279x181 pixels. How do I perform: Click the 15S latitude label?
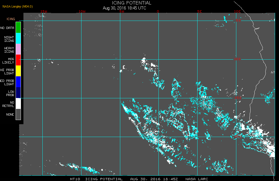(238, 98)
